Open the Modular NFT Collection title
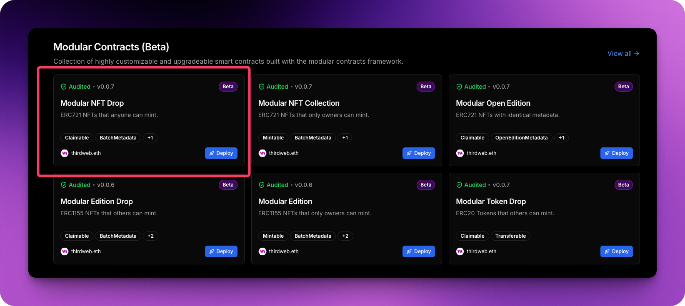 click(299, 103)
